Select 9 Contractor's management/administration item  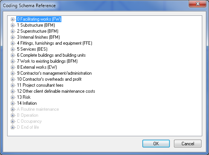(54, 73)
